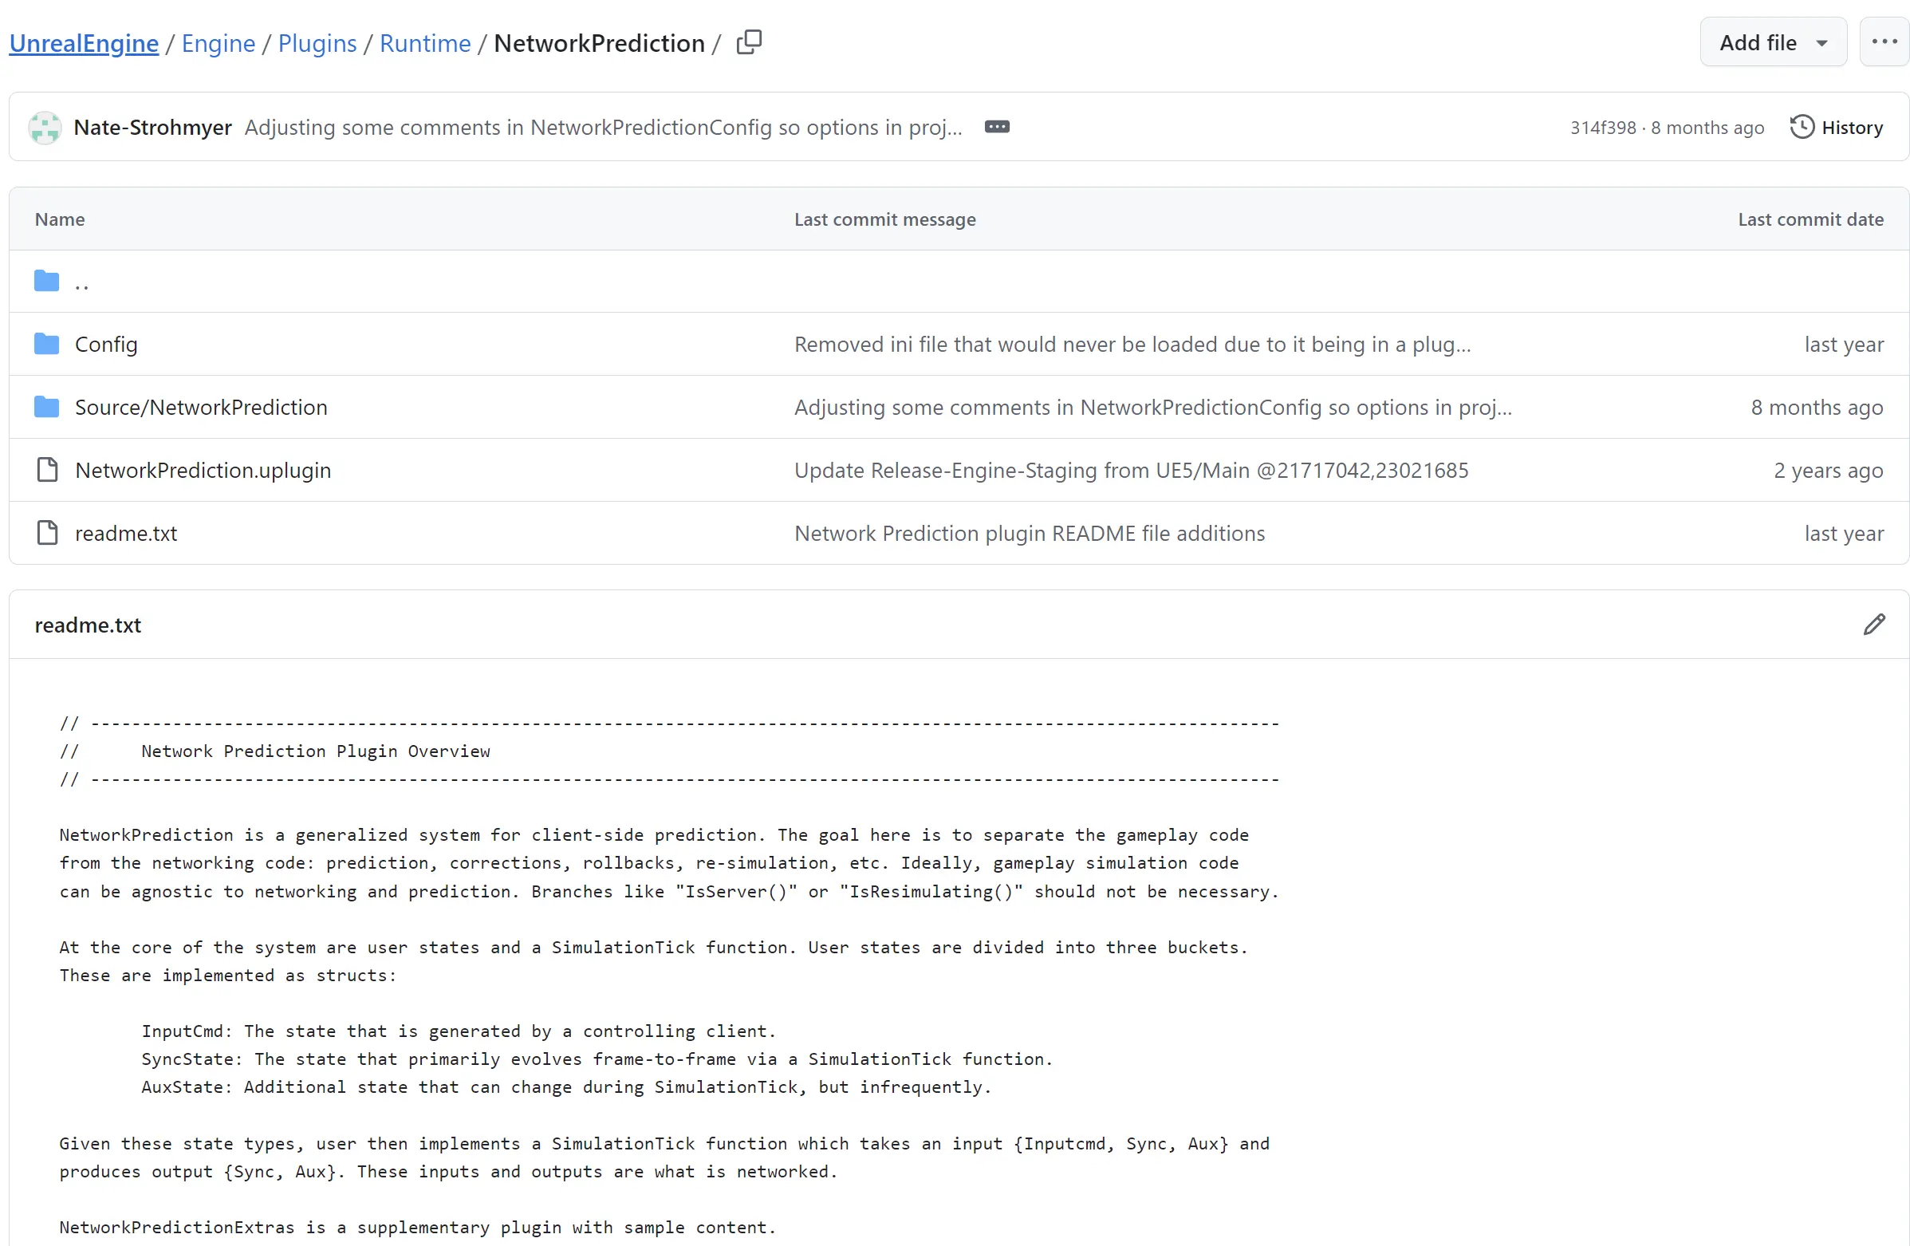The image size is (1910, 1246).
Task: Open the README additions commit message
Action: [1029, 533]
